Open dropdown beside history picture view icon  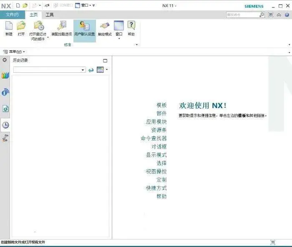(x=107, y=69)
